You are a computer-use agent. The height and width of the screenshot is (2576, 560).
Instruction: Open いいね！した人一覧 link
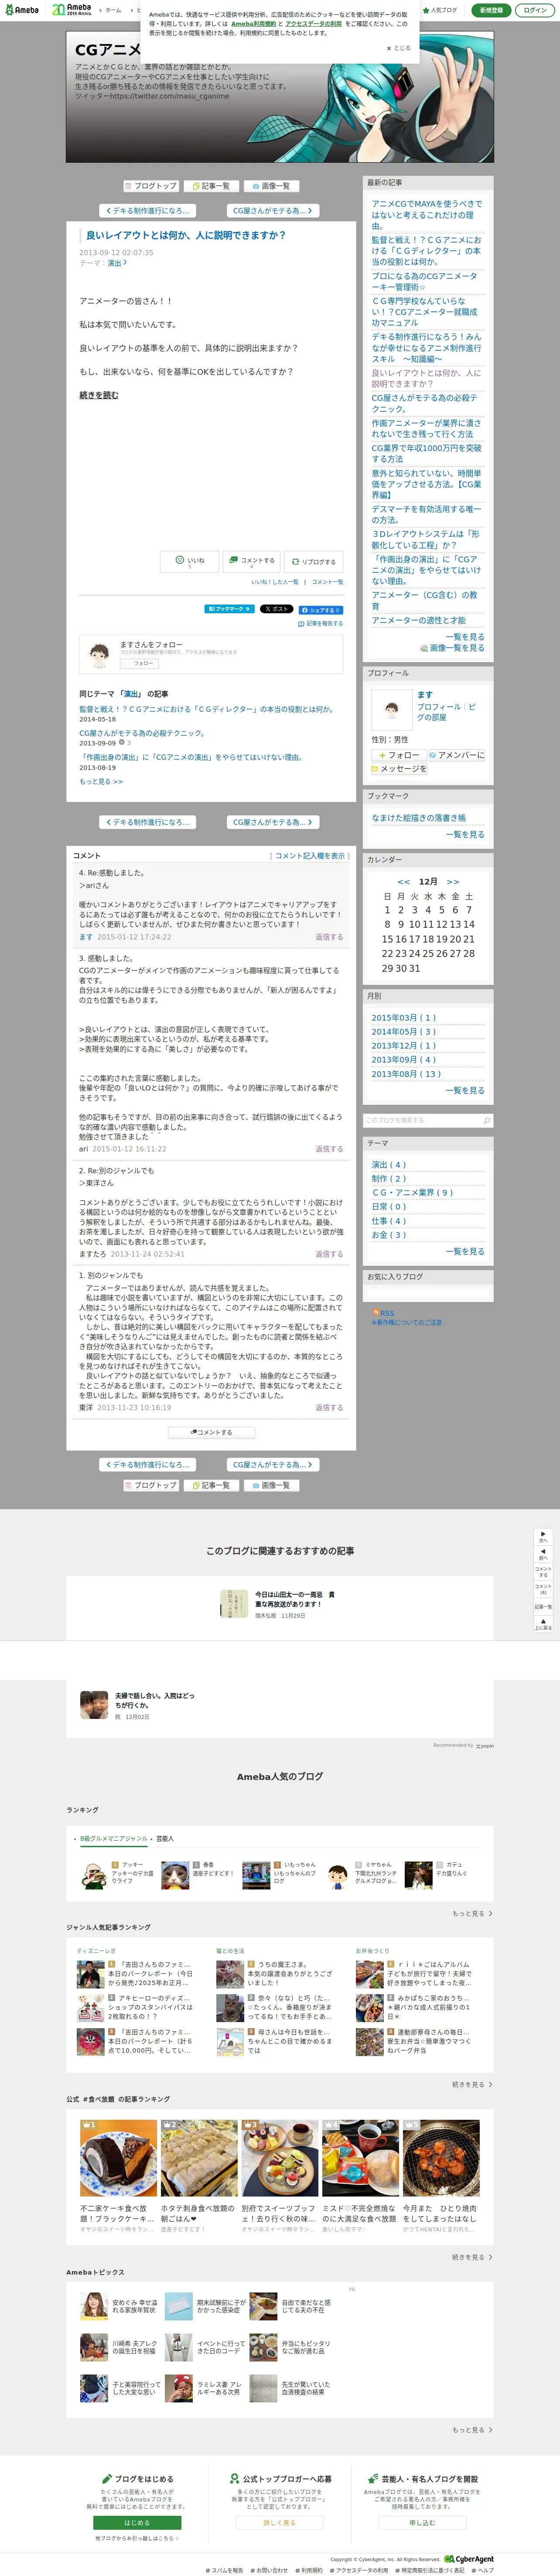click(x=275, y=582)
